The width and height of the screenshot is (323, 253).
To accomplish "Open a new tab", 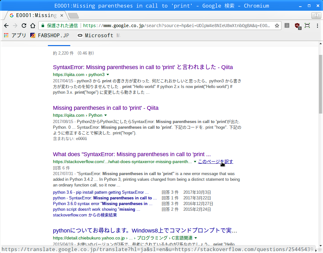I will pyautogui.click(x=73, y=15).
